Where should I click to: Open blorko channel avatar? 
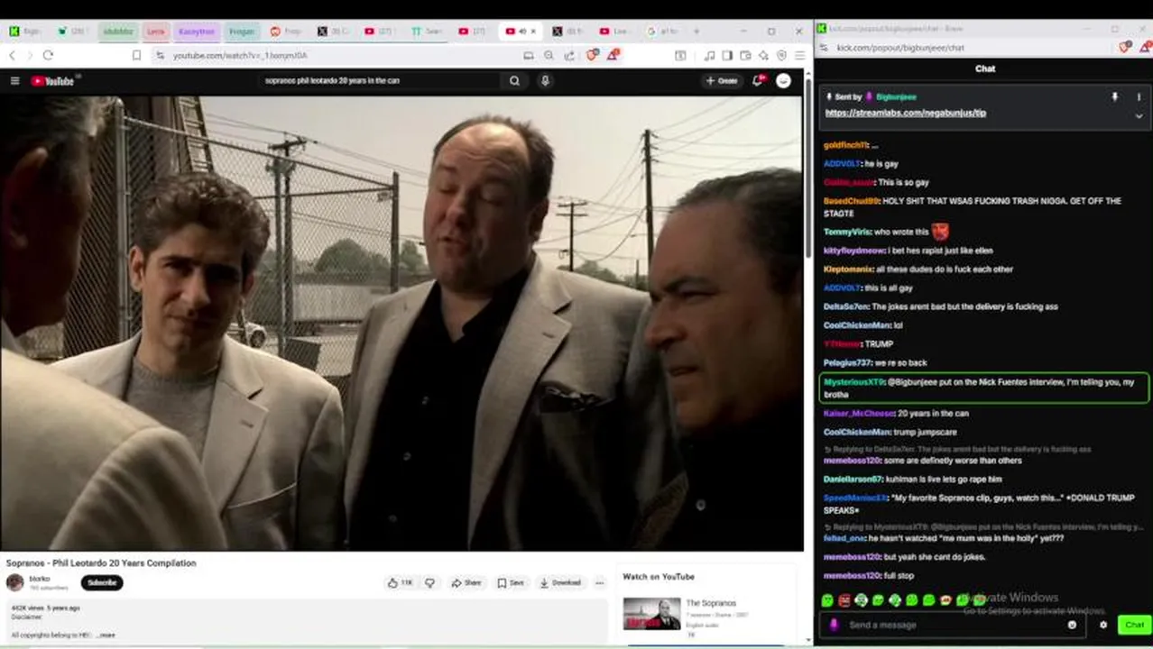click(x=15, y=582)
